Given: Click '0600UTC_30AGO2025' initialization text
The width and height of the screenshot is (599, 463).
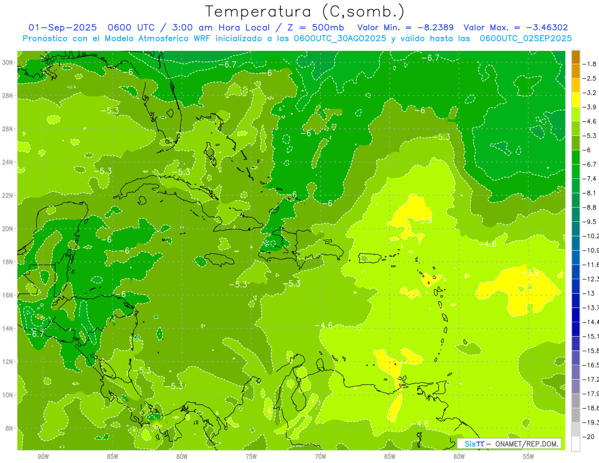Looking at the screenshot, I should [x=340, y=38].
